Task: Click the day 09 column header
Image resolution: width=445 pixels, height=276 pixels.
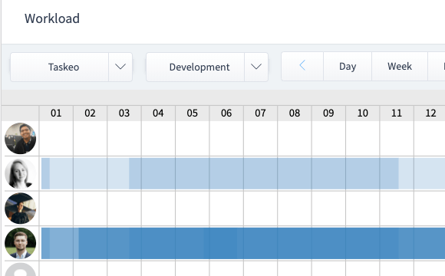Action: (x=328, y=113)
